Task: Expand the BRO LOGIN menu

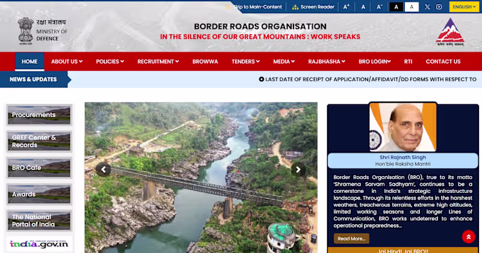Action: pyautogui.click(x=374, y=61)
